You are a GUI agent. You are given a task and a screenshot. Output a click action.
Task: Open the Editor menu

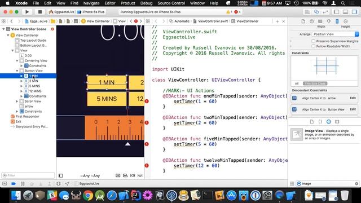click(110, 3)
